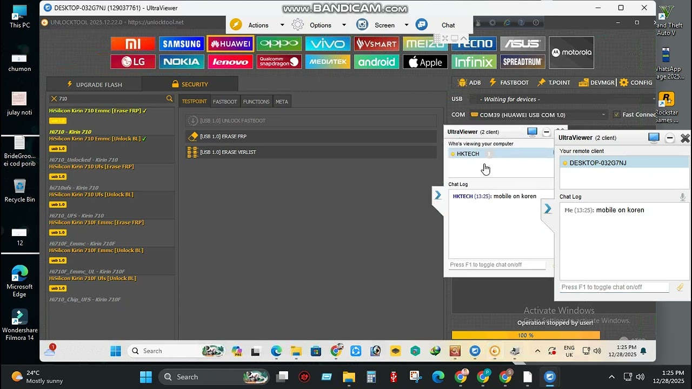
Task: Select the LG brand tile
Action: (x=133, y=62)
